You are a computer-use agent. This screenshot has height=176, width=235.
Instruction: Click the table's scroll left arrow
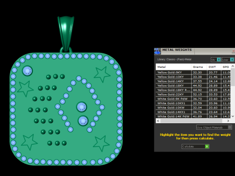click(x=158, y=121)
